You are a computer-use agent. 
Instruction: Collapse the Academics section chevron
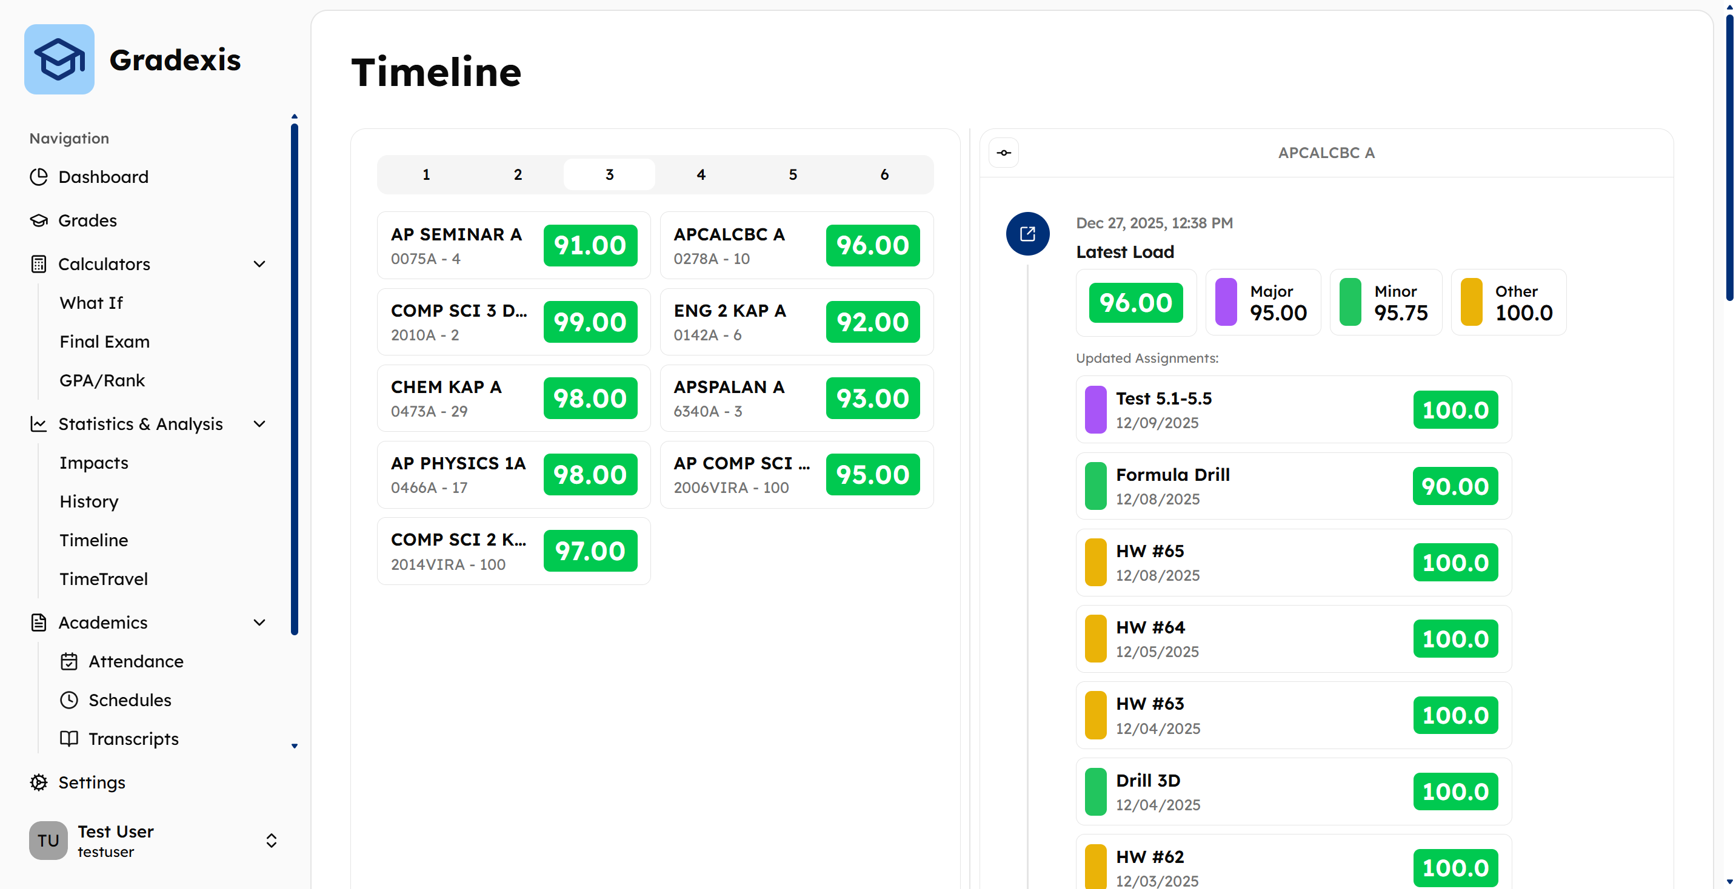pyautogui.click(x=259, y=623)
